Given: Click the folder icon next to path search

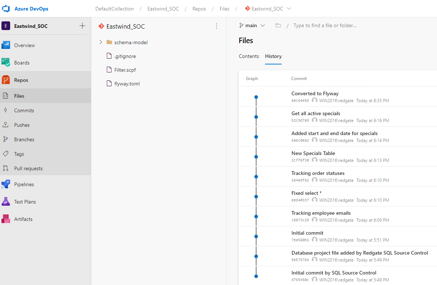Looking at the screenshot, I should [x=278, y=26].
